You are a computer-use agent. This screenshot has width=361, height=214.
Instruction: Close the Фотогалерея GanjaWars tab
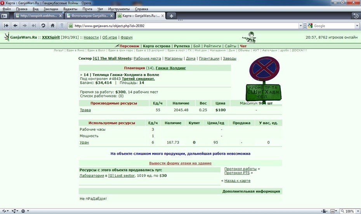tap(111, 16)
